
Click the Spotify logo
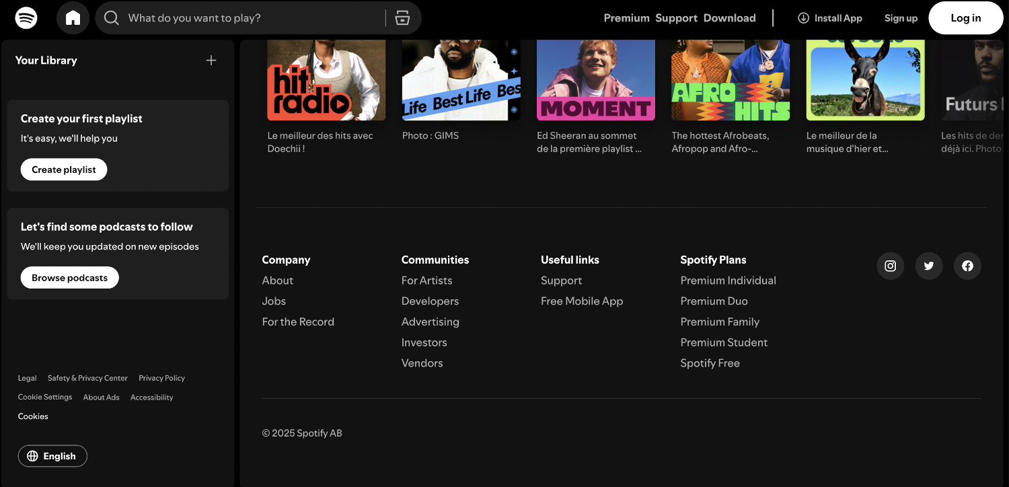(x=26, y=18)
